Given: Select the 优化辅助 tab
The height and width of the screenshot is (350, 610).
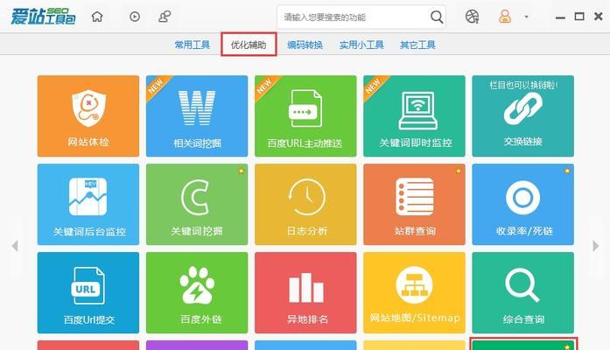Looking at the screenshot, I should tap(249, 45).
